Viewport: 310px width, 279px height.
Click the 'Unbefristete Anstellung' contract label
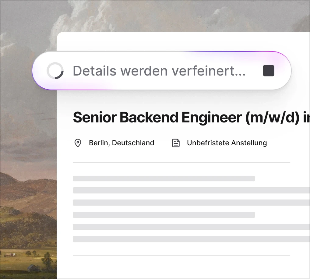[x=227, y=143]
